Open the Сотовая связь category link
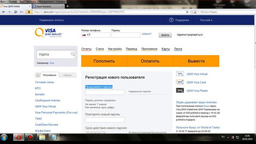This screenshot has width=256, height=144. (x=44, y=82)
